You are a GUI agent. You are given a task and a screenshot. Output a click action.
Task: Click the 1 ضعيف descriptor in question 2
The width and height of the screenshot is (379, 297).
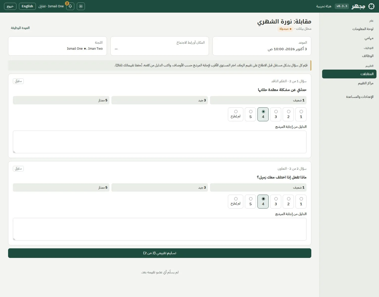258,188
